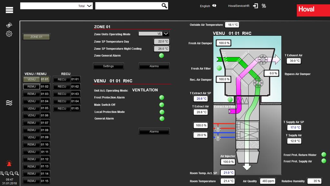330x186 pixels.
Task: Click Rec. Air Damper 100.0 % value
Action: click(224, 79)
